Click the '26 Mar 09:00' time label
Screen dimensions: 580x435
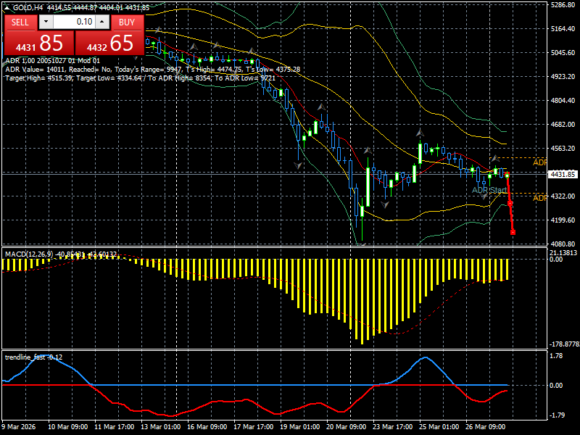click(485, 426)
